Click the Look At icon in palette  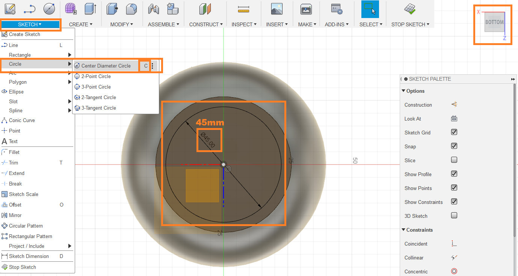(454, 119)
